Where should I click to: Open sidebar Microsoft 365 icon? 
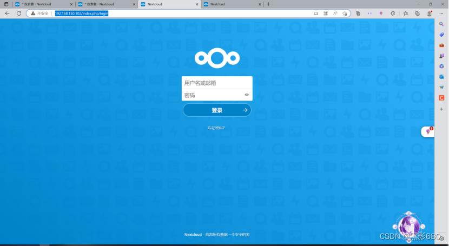[441, 67]
